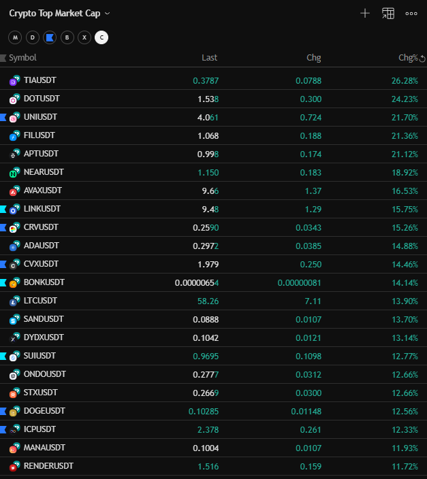The width and height of the screenshot is (427, 479).
Task: Click the TIAUSDT coin logo
Action: click(x=14, y=80)
